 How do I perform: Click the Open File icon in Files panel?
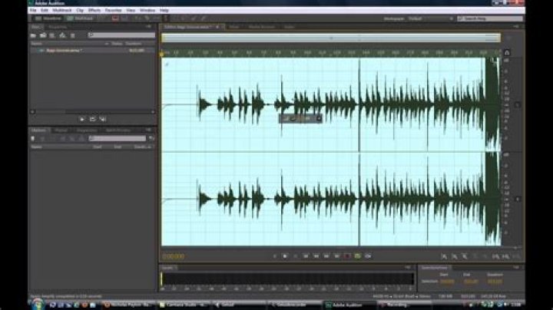[x=33, y=35]
